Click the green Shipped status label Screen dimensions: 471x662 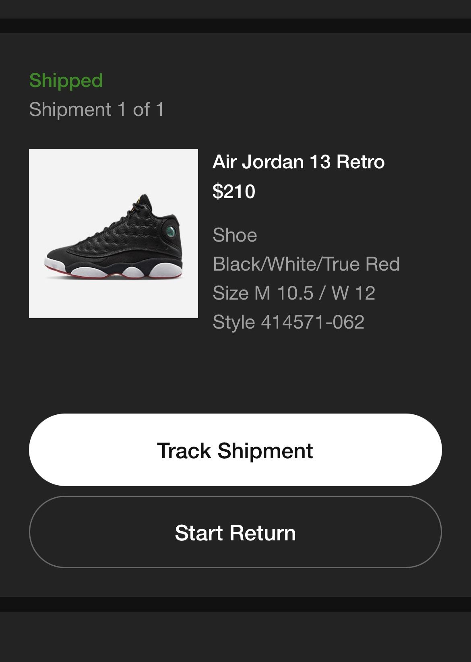coord(66,81)
